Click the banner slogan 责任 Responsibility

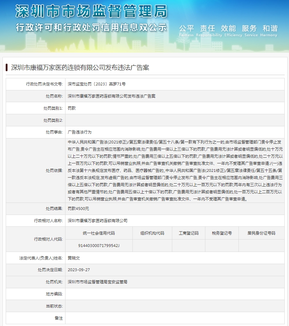[209, 31]
